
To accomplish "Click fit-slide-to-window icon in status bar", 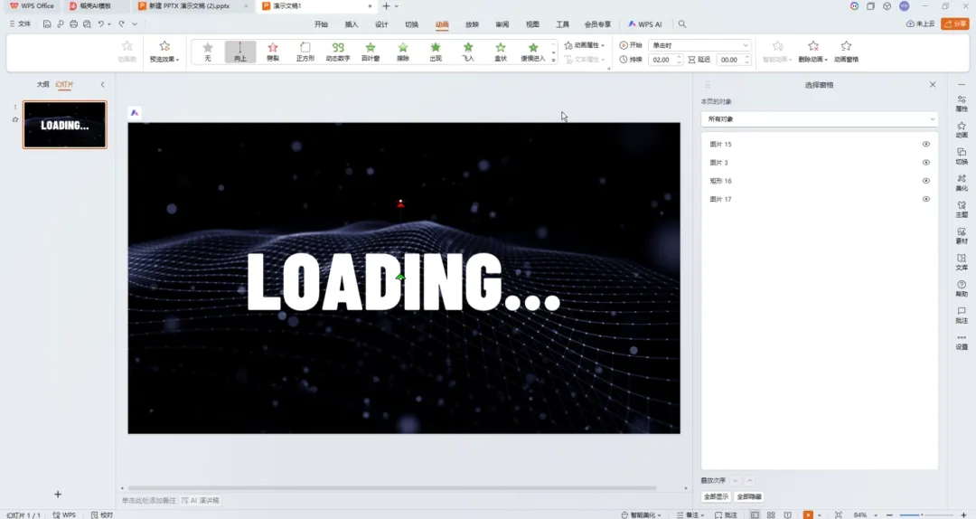I will (x=839, y=514).
